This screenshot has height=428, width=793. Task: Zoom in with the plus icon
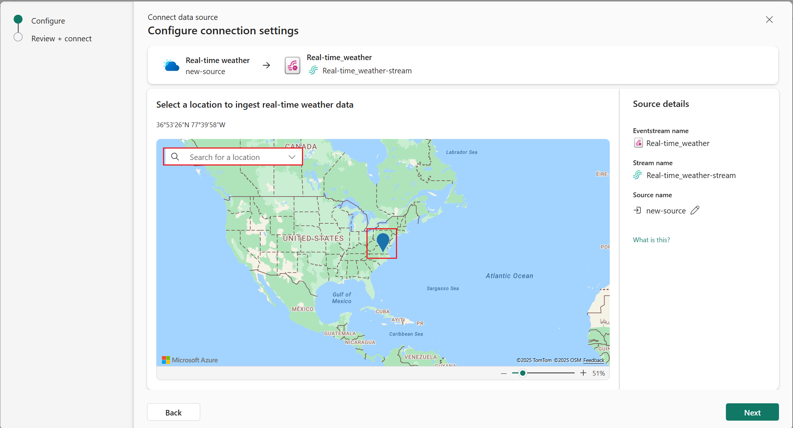pyautogui.click(x=583, y=373)
